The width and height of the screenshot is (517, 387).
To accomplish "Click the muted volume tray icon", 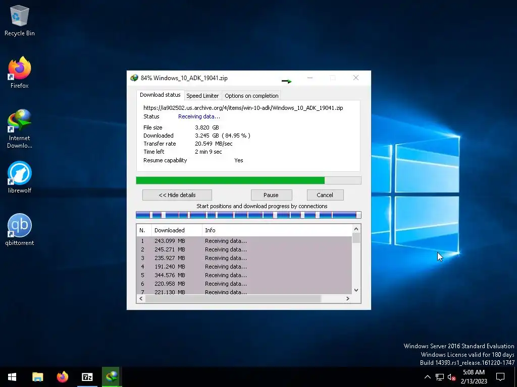I will pyautogui.click(x=451, y=377).
